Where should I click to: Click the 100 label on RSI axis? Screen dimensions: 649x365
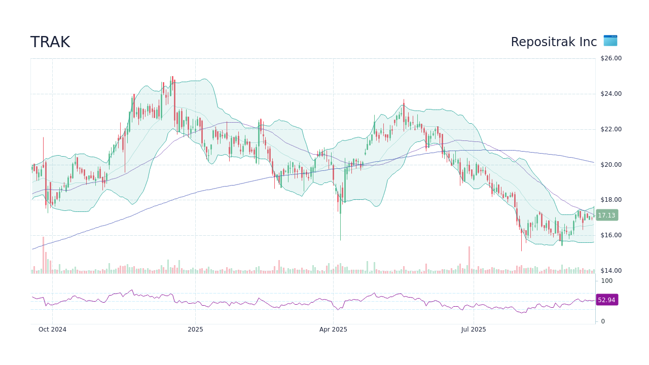coord(607,281)
